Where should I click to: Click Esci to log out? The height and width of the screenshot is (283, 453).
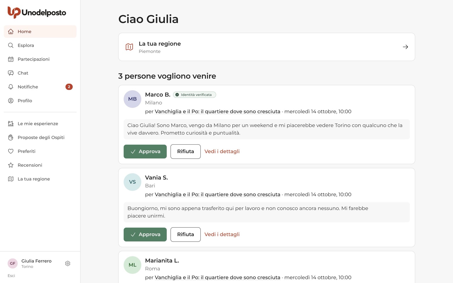[x=11, y=276]
